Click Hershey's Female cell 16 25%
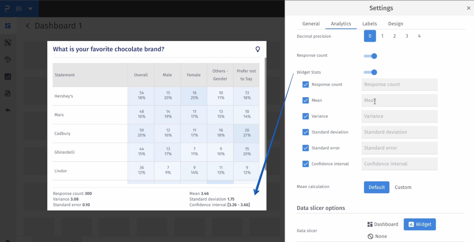Image resolution: width=474 pixels, height=242 pixels. coord(194,96)
